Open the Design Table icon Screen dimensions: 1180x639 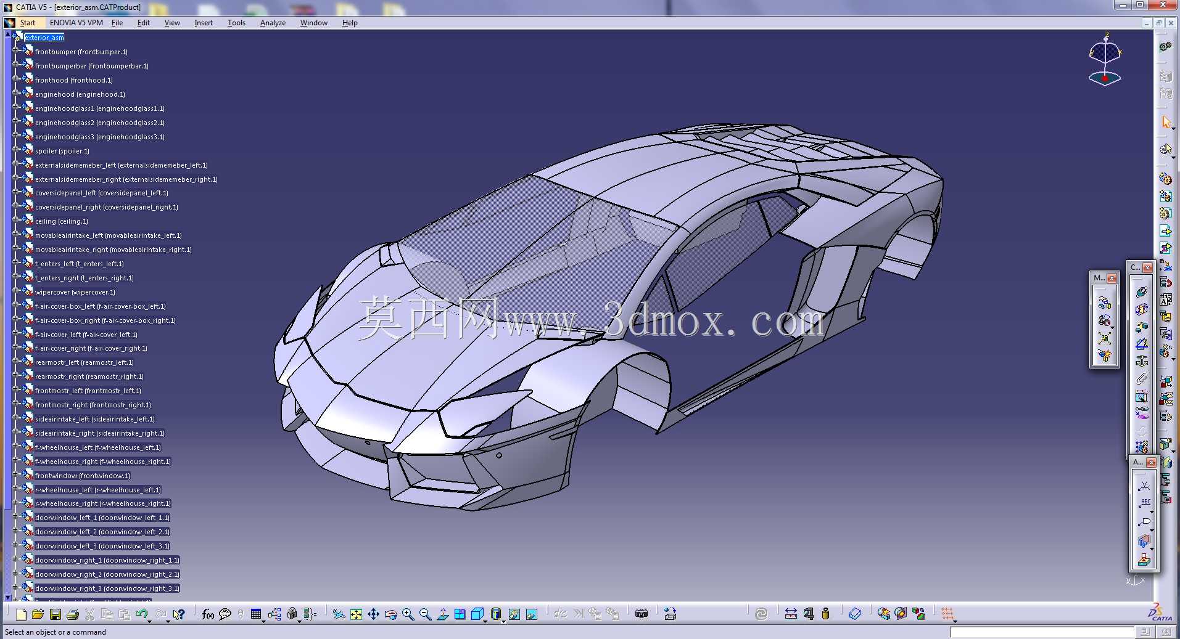coord(255,614)
